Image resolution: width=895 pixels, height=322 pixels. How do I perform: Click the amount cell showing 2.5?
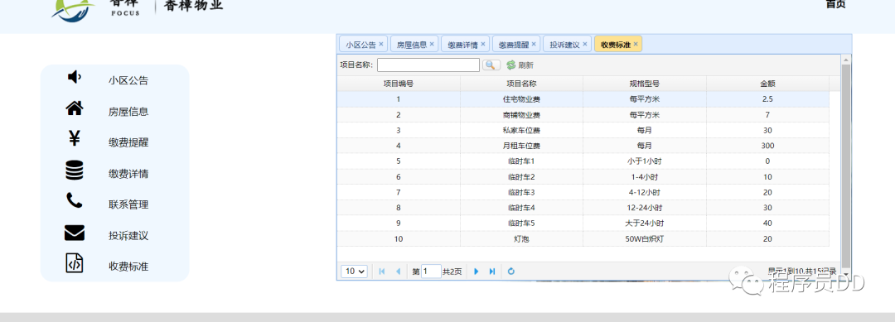click(767, 99)
